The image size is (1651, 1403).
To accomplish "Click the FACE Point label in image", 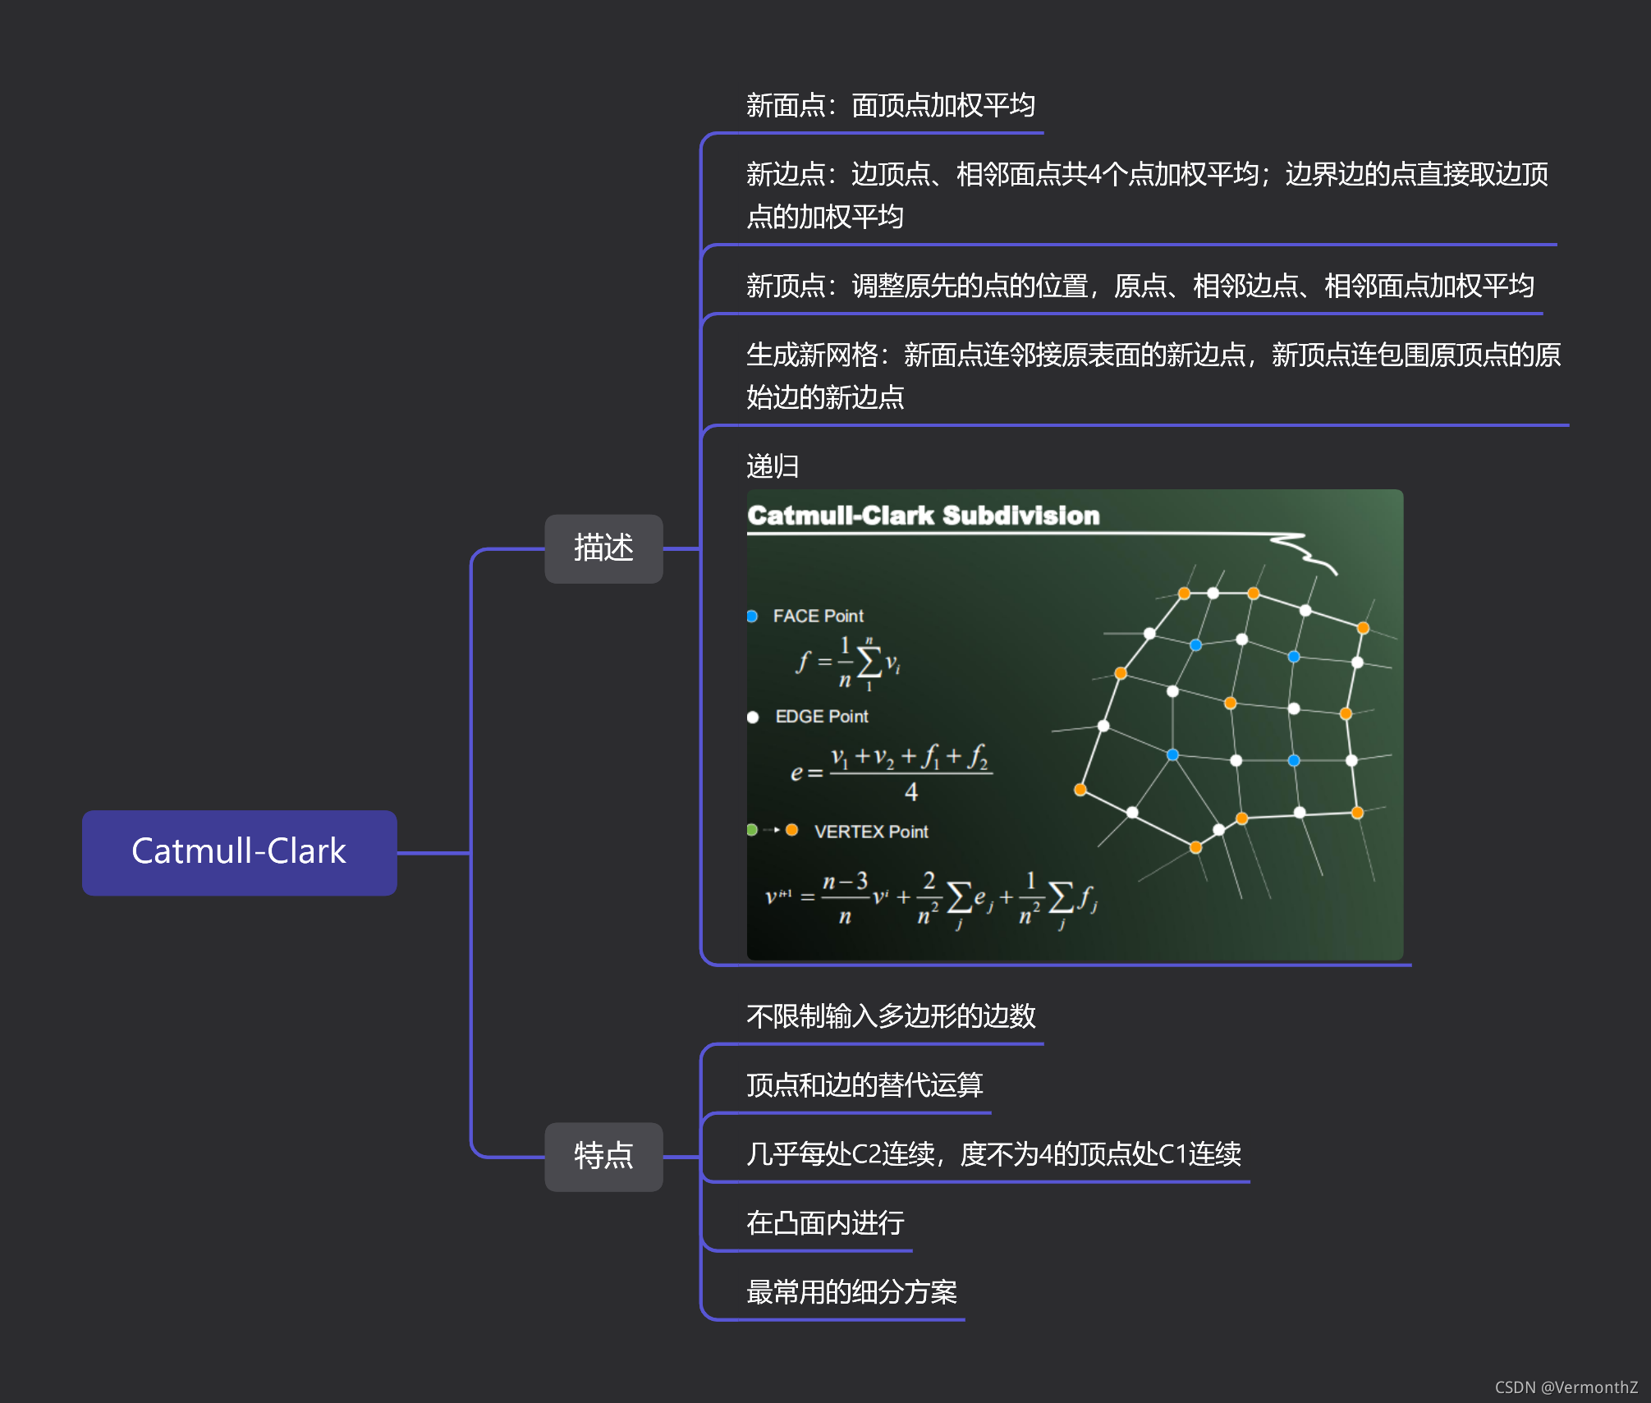I will (818, 616).
